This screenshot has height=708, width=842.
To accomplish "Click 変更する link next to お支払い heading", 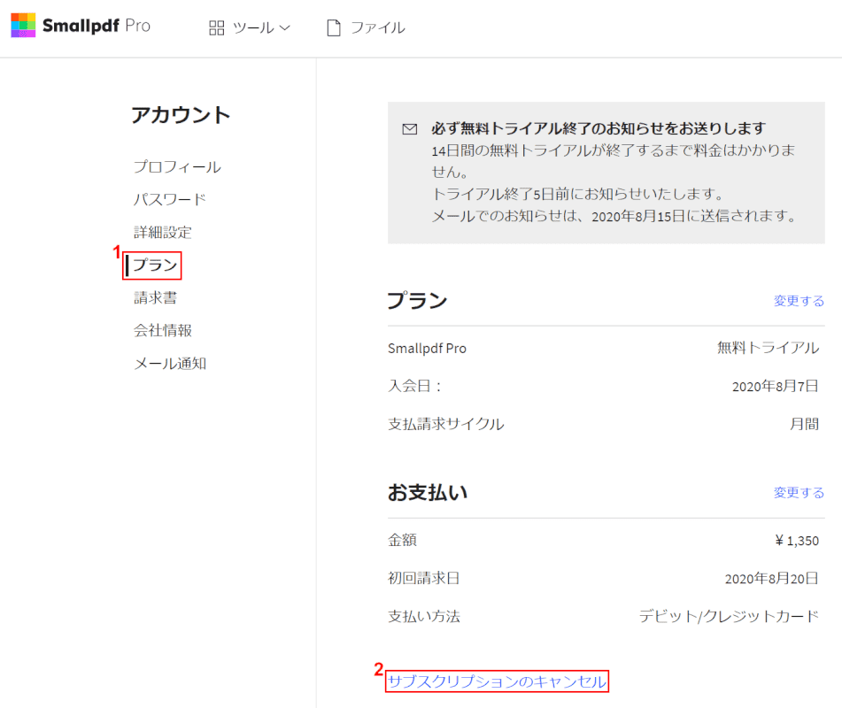I will [x=799, y=493].
